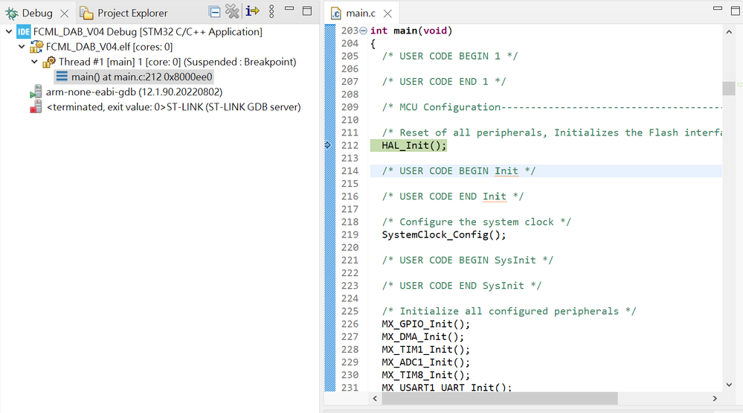This screenshot has width=743, height=413.
Task: Minimize the main.c editor area
Action: tap(718, 8)
